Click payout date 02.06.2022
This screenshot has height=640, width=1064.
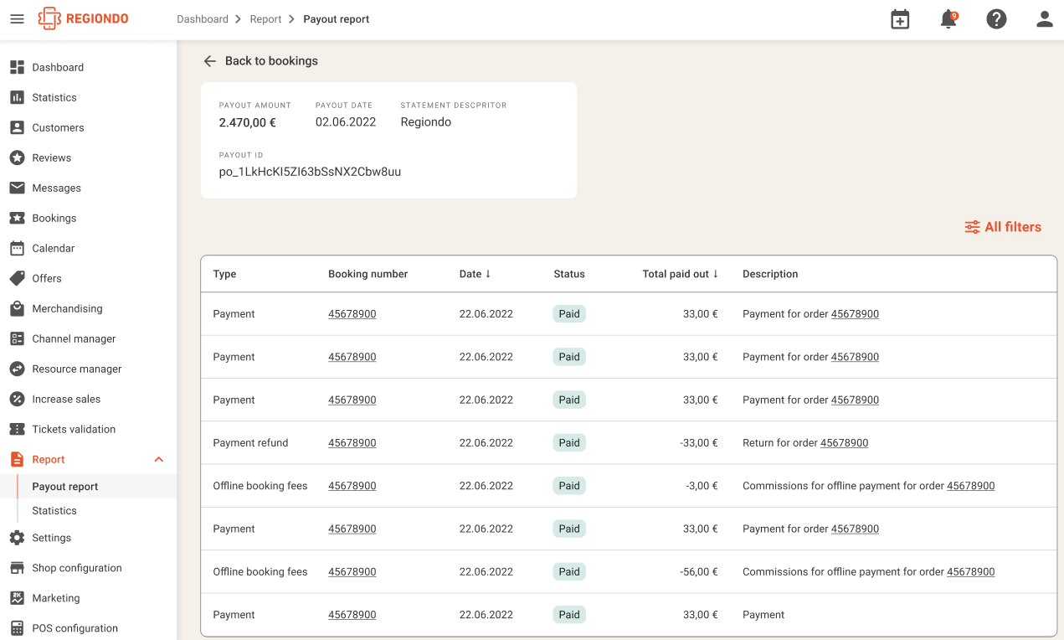pos(346,122)
